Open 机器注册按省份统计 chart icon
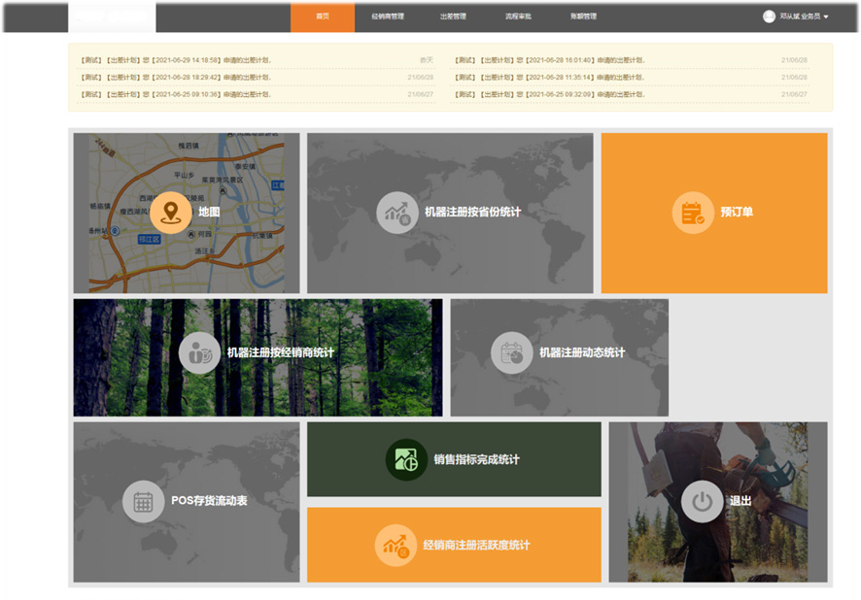861x600 pixels. click(397, 212)
